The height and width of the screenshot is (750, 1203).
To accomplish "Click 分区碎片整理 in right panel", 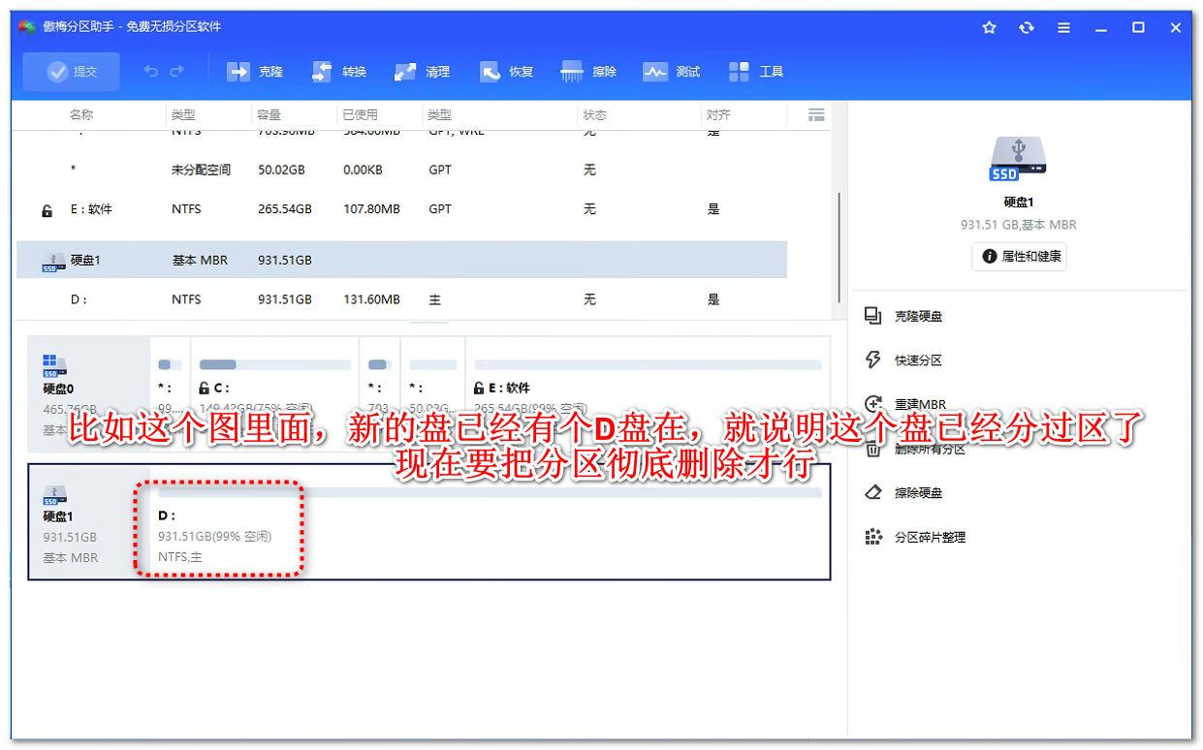I will [930, 537].
